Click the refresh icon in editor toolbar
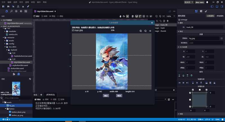Viewport: 225px width, 122px height. 124,16
